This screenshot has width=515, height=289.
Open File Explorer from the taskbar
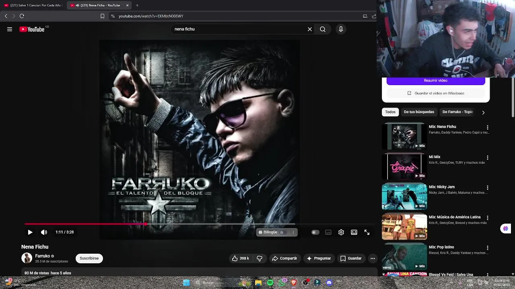click(258, 283)
